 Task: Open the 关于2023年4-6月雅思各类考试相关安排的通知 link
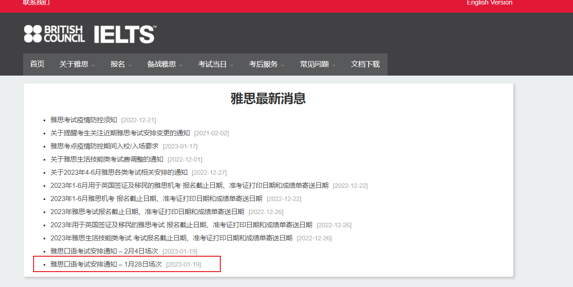tap(119, 172)
